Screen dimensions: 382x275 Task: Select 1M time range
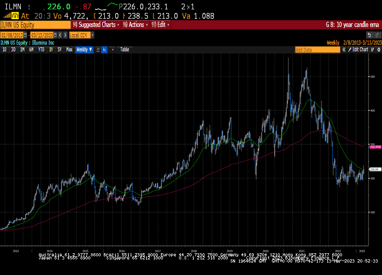pos(22,50)
